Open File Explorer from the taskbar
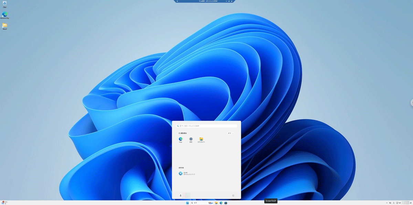 click(216, 203)
